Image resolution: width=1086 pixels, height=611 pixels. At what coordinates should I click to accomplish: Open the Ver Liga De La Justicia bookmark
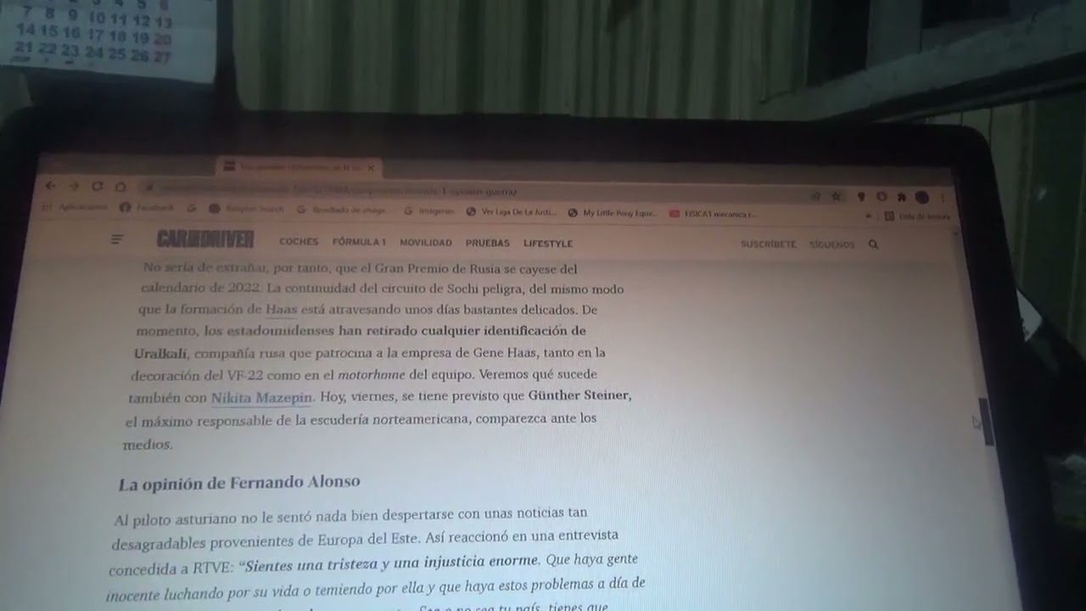click(x=512, y=211)
